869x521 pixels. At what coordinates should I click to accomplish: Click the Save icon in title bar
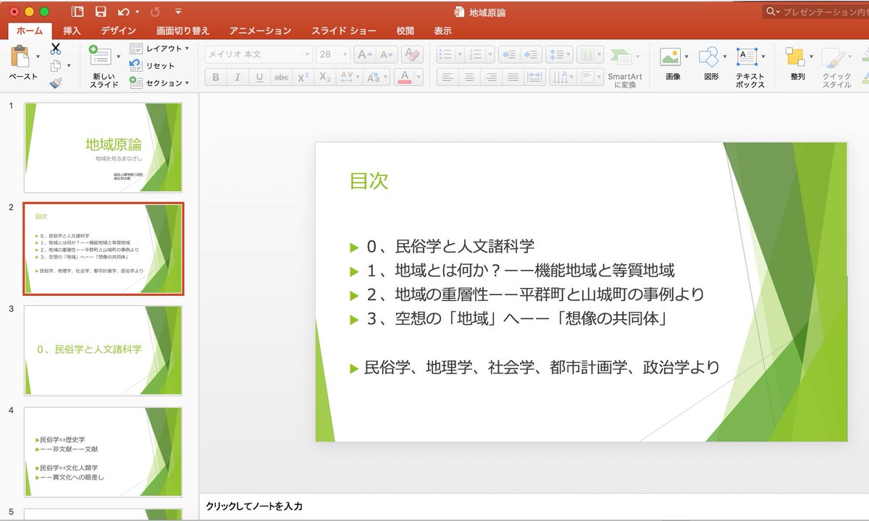pyautogui.click(x=101, y=12)
